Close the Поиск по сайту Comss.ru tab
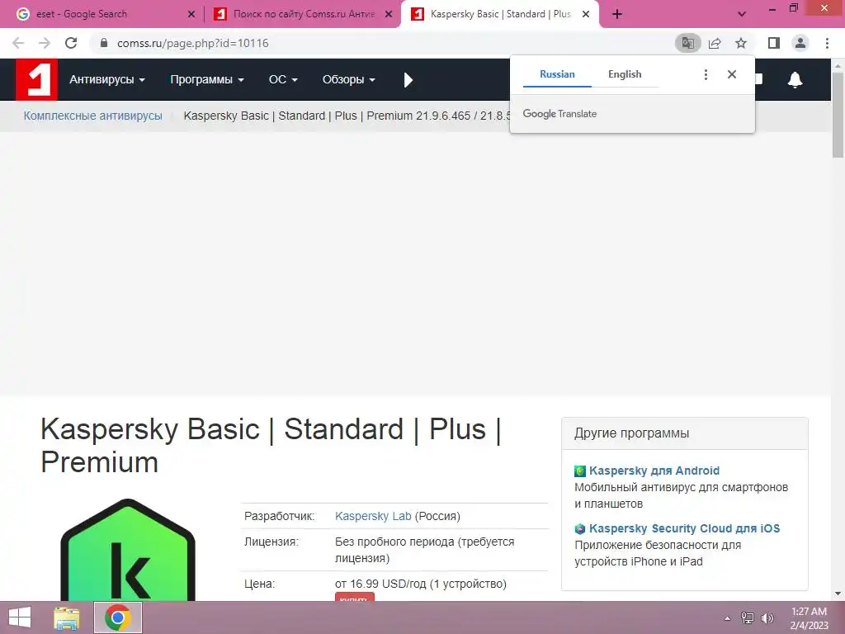The width and height of the screenshot is (845, 634). point(389,14)
